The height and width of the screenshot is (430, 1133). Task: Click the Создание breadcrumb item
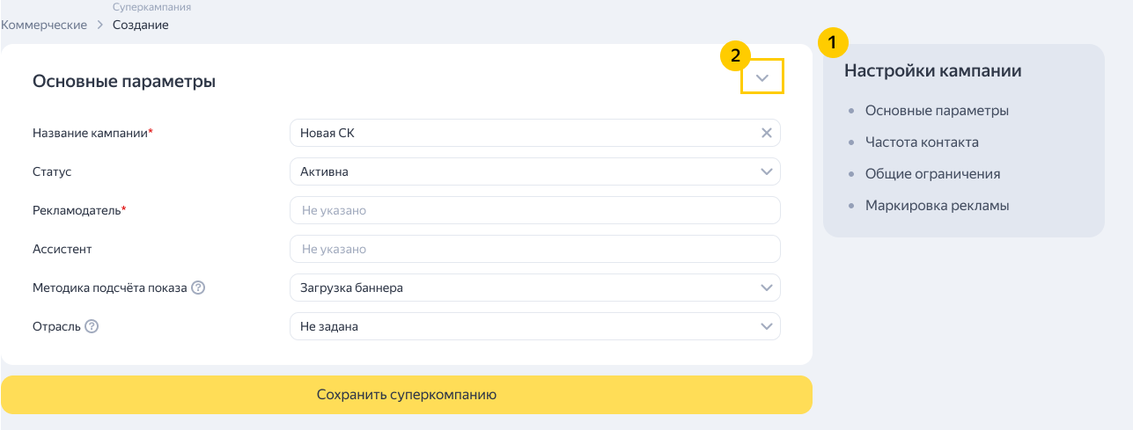(140, 25)
